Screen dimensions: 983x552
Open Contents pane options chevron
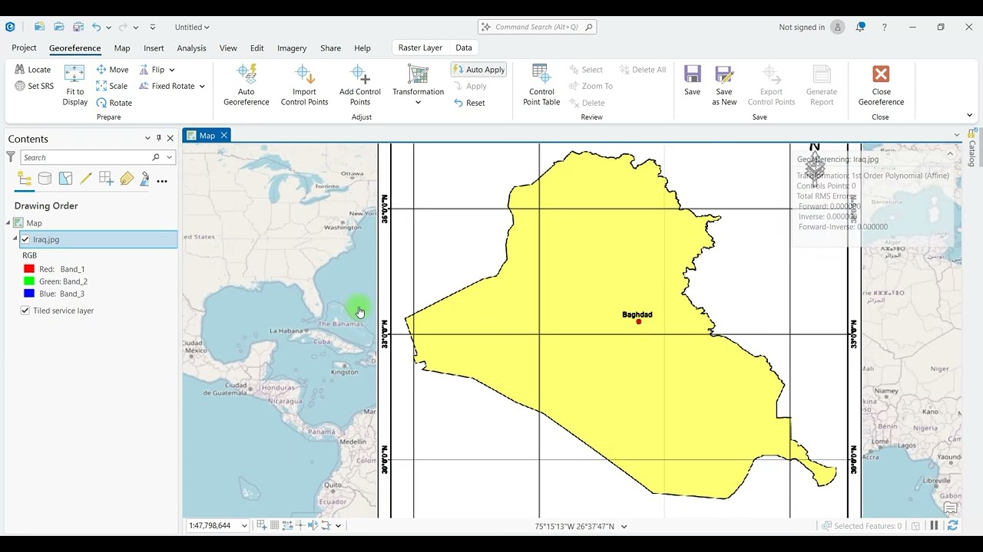pyautogui.click(x=147, y=139)
